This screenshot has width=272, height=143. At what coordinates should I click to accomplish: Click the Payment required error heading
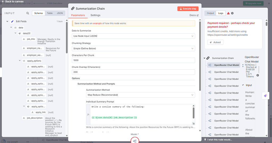(231, 25)
